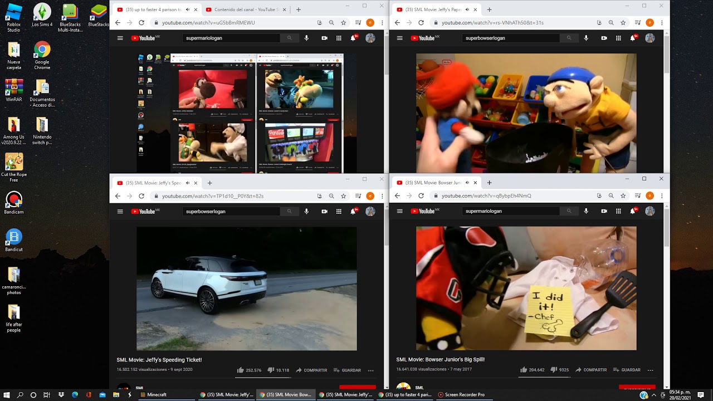Switch to SML Movie: Bow... taskbar item
The width and height of the screenshot is (713, 401).
tap(286, 395)
